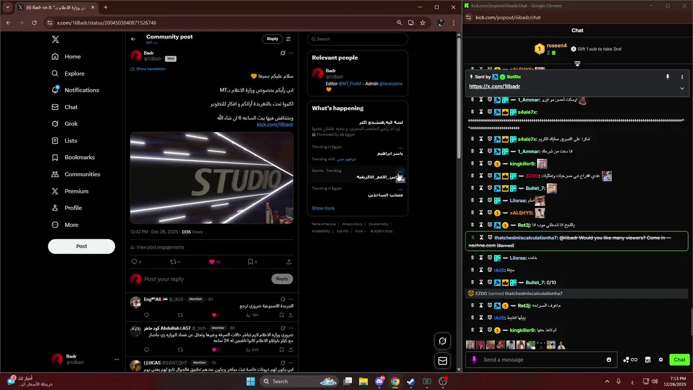This screenshot has height=390, width=693.
Task: Open Windows Start button in taskbar
Action: (x=251, y=381)
